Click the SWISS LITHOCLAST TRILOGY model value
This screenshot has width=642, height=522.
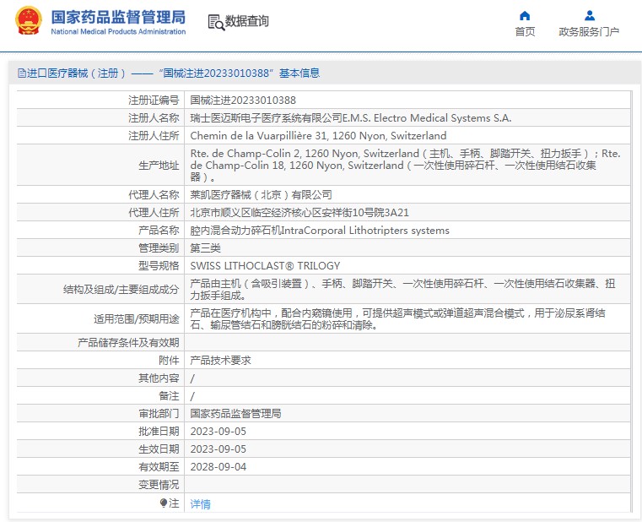point(265,266)
